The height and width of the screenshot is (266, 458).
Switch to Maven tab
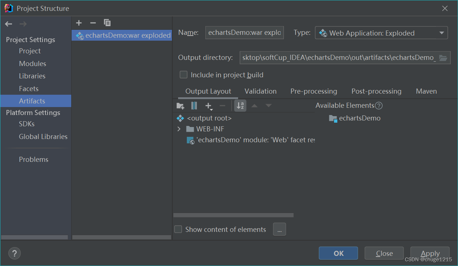point(426,91)
